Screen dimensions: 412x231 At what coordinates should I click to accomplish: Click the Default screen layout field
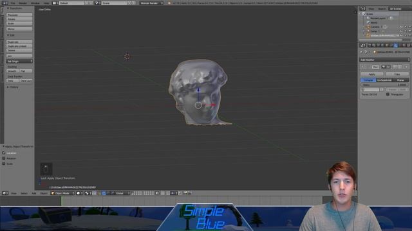[71, 3]
